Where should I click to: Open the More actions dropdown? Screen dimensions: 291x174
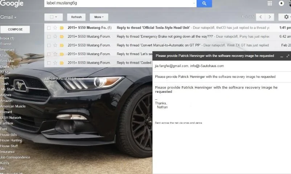click(x=99, y=17)
